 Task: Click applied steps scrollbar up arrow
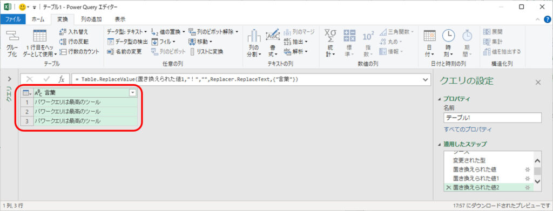coord(537,161)
